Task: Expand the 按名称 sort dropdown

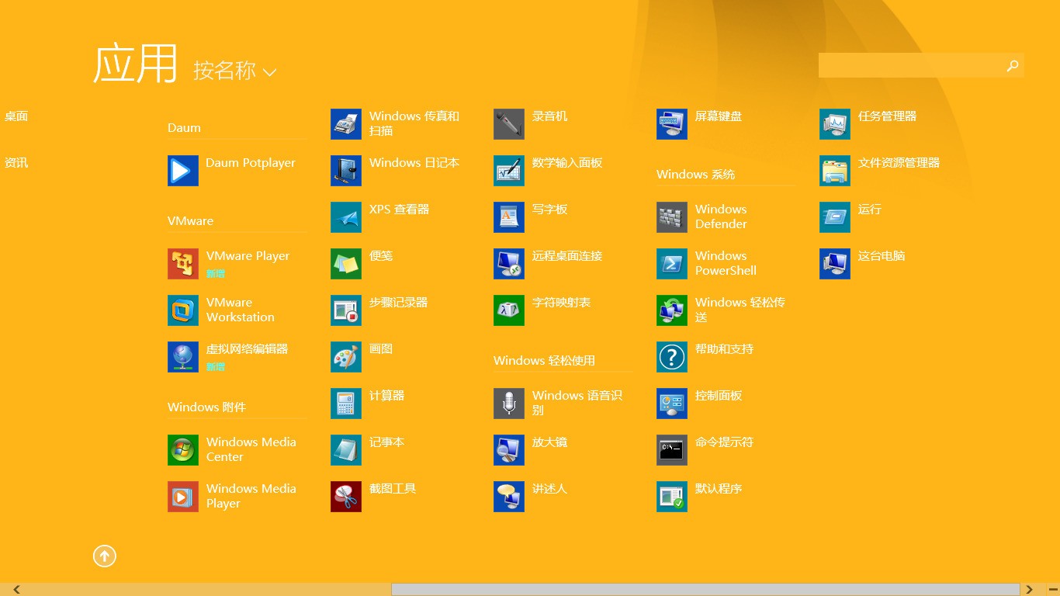Action: tap(234, 71)
